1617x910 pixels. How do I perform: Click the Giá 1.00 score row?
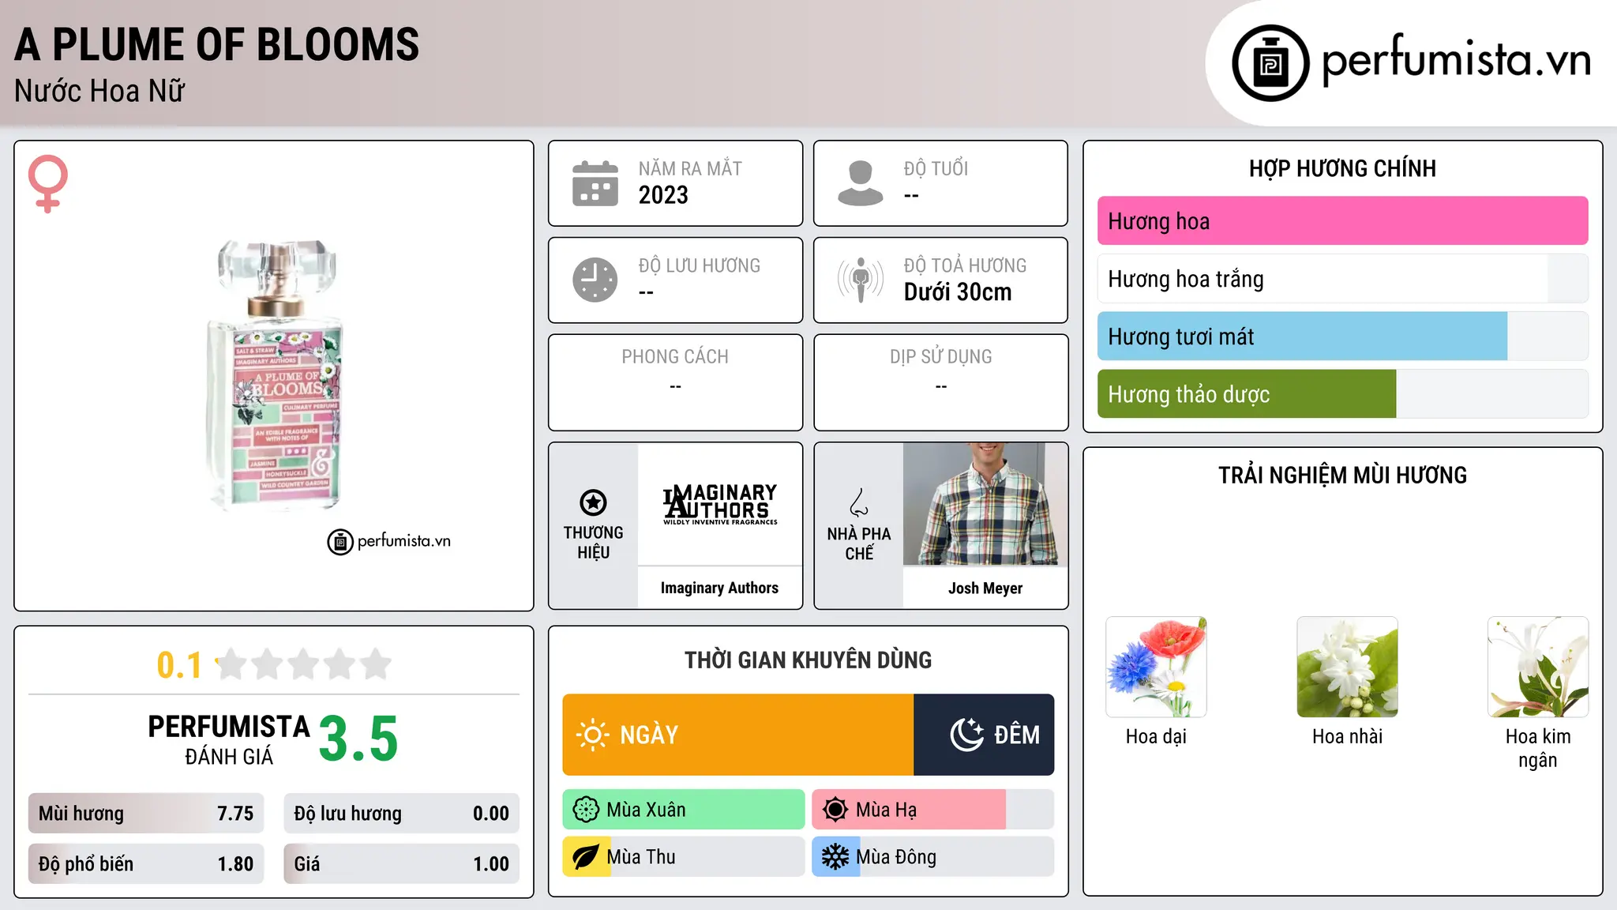tap(402, 864)
